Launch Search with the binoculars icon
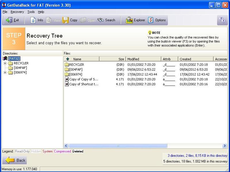 click(101, 20)
